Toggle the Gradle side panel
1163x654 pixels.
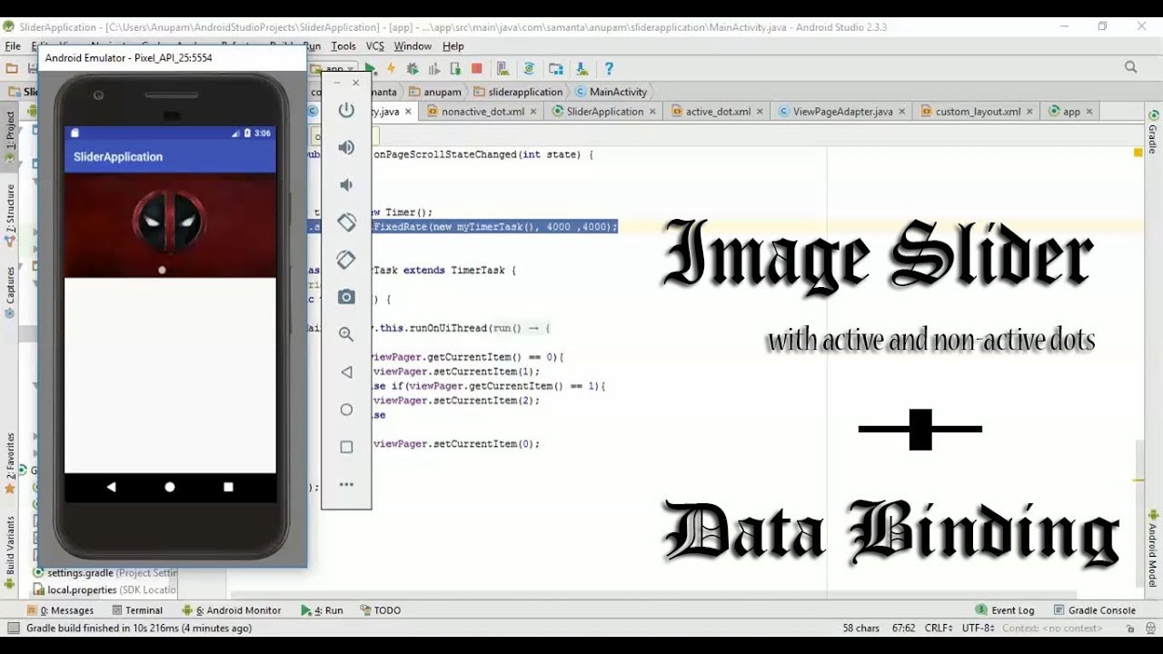(1153, 134)
